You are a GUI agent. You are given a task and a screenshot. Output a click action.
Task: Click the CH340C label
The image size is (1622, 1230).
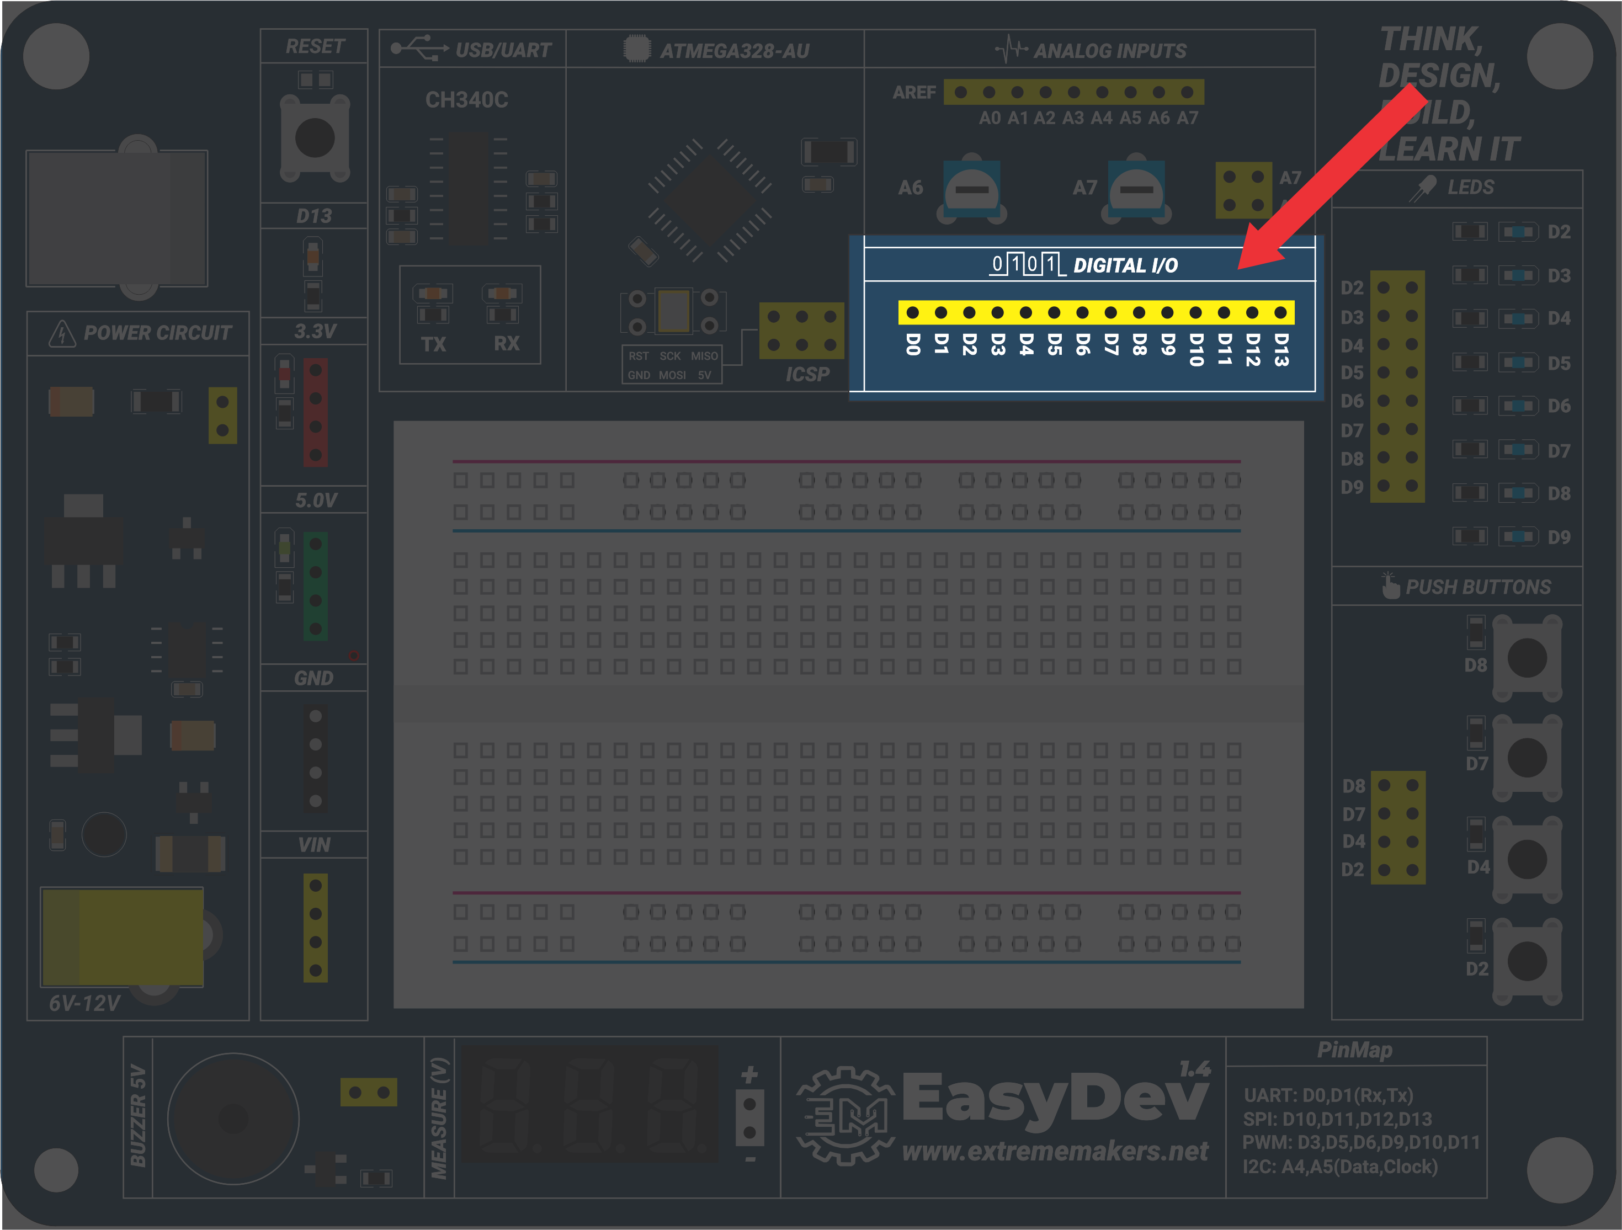click(467, 100)
